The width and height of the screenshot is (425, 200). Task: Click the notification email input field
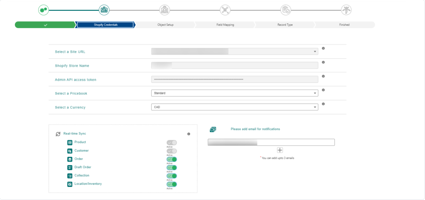tap(271, 142)
